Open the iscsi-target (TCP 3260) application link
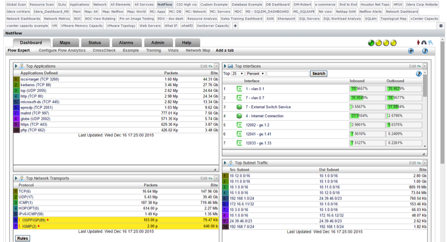Screen dimensions: 447x242 40,79
